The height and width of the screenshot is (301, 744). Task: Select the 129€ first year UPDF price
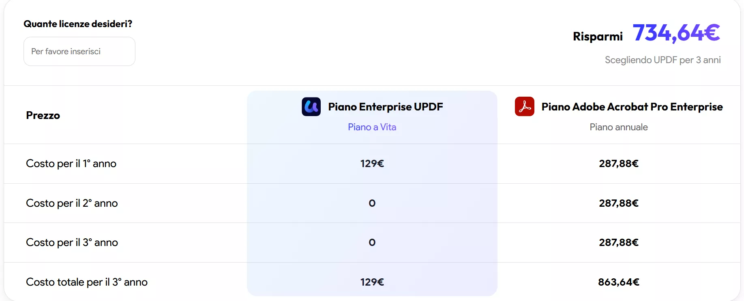371,163
